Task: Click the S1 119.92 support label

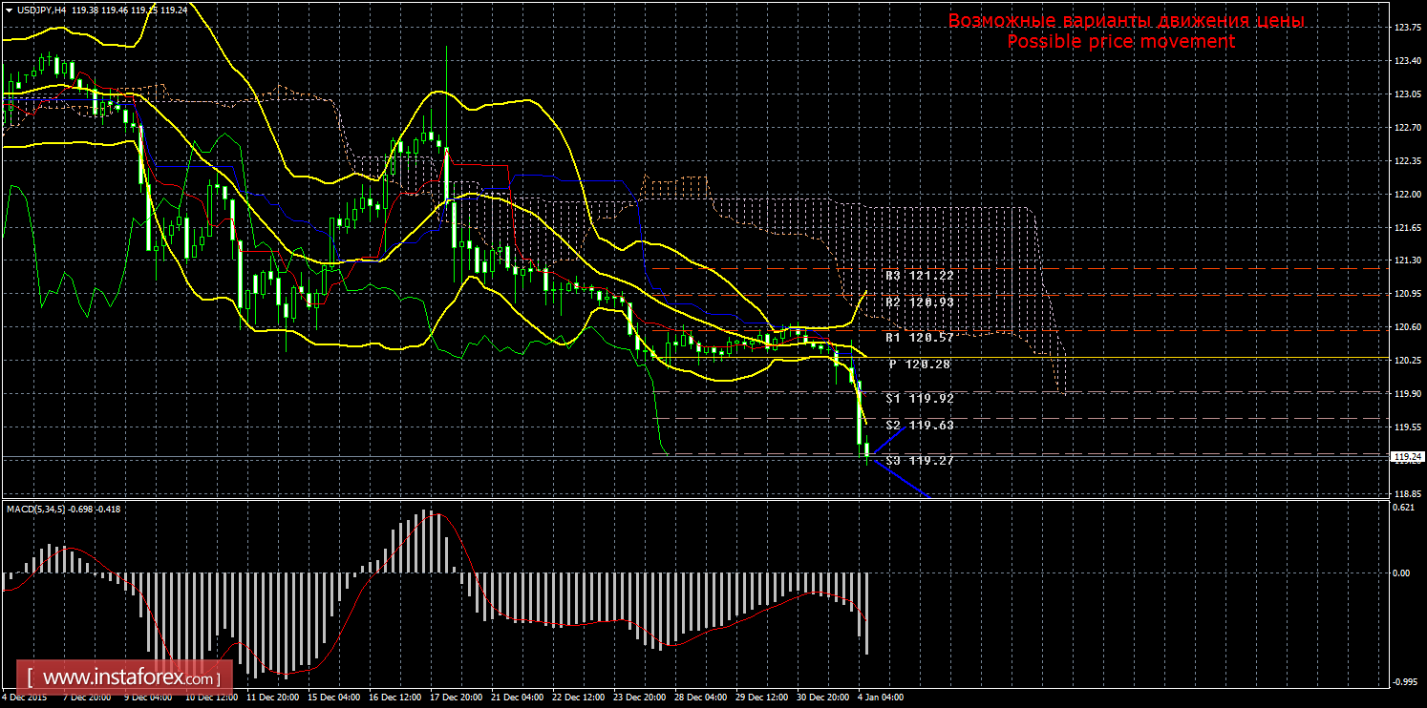Action: [x=920, y=399]
